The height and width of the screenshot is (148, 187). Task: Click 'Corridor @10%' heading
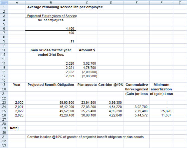tap(111, 85)
